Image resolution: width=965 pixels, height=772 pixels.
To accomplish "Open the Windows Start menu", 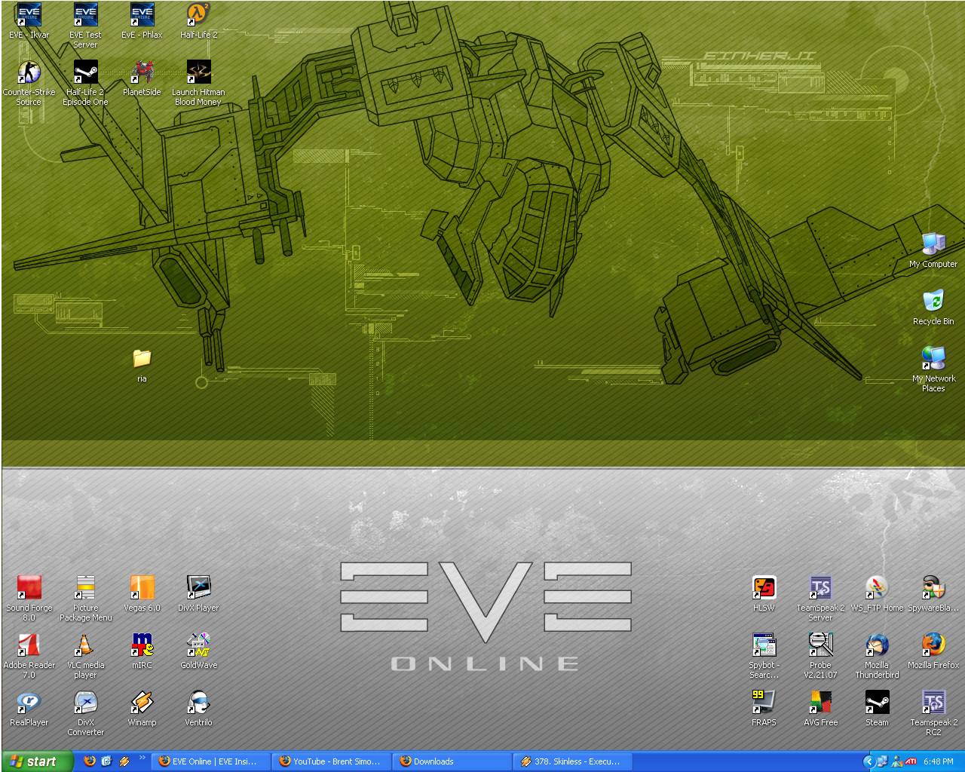I will (x=37, y=761).
